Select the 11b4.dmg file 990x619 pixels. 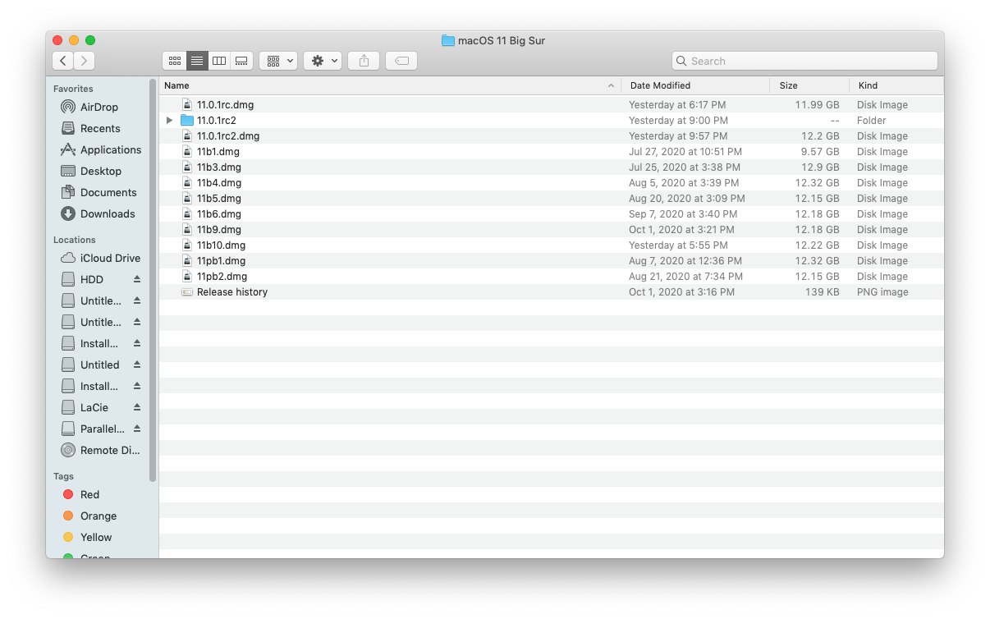tap(552, 183)
